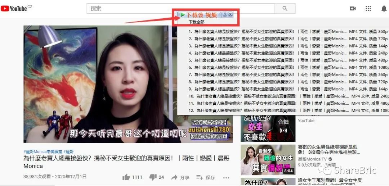Open related video 喜歡的女生異性緣爆棚都是假象

[x=329, y=149]
